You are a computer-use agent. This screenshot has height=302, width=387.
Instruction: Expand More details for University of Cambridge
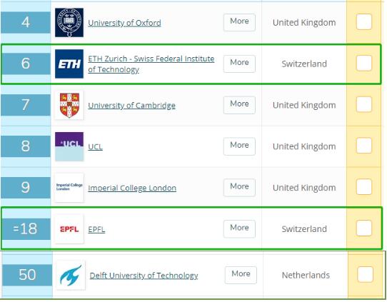point(239,105)
